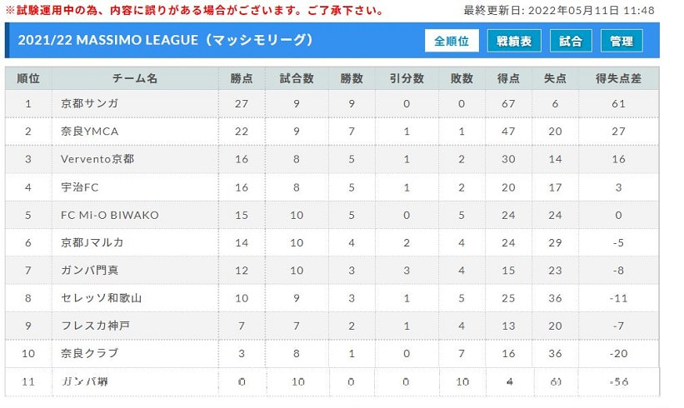Select the 奈良クラブ team name
Viewport: 684px width, 408px height.
[89, 353]
